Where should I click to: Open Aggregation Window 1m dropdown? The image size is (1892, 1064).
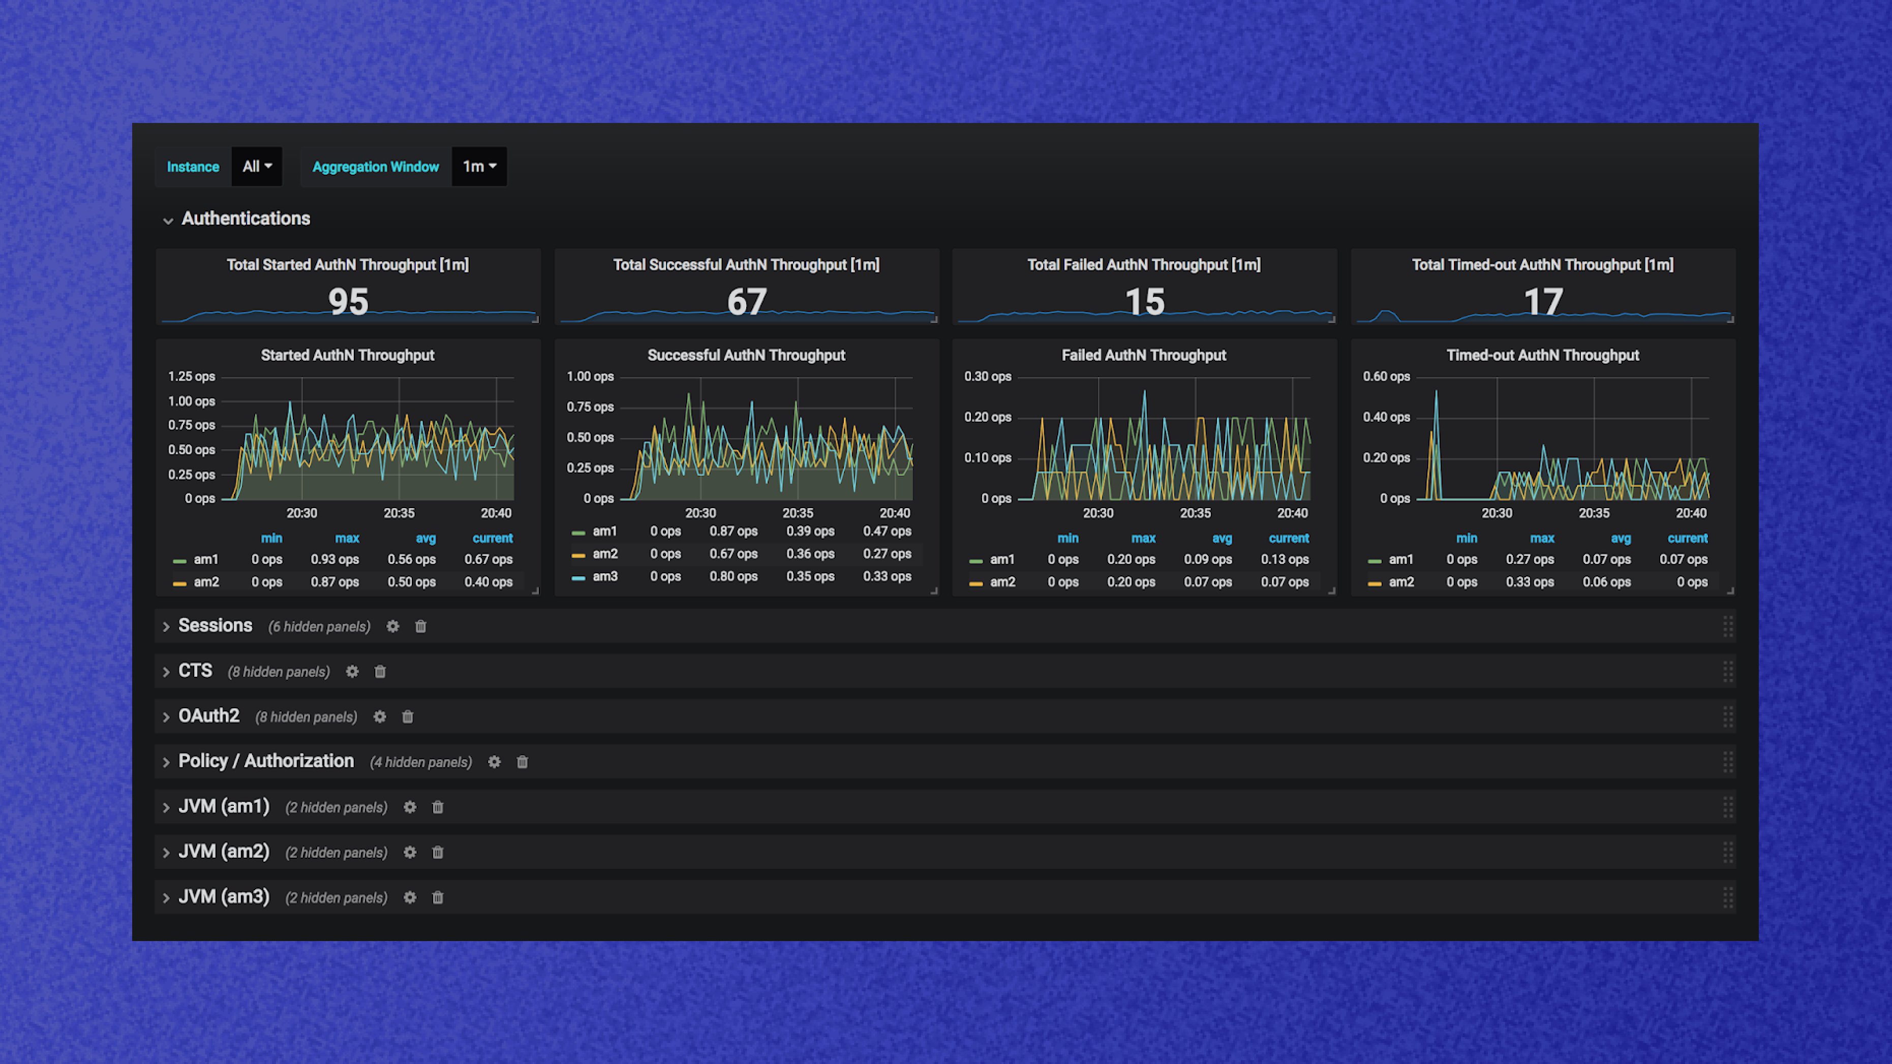click(x=479, y=167)
